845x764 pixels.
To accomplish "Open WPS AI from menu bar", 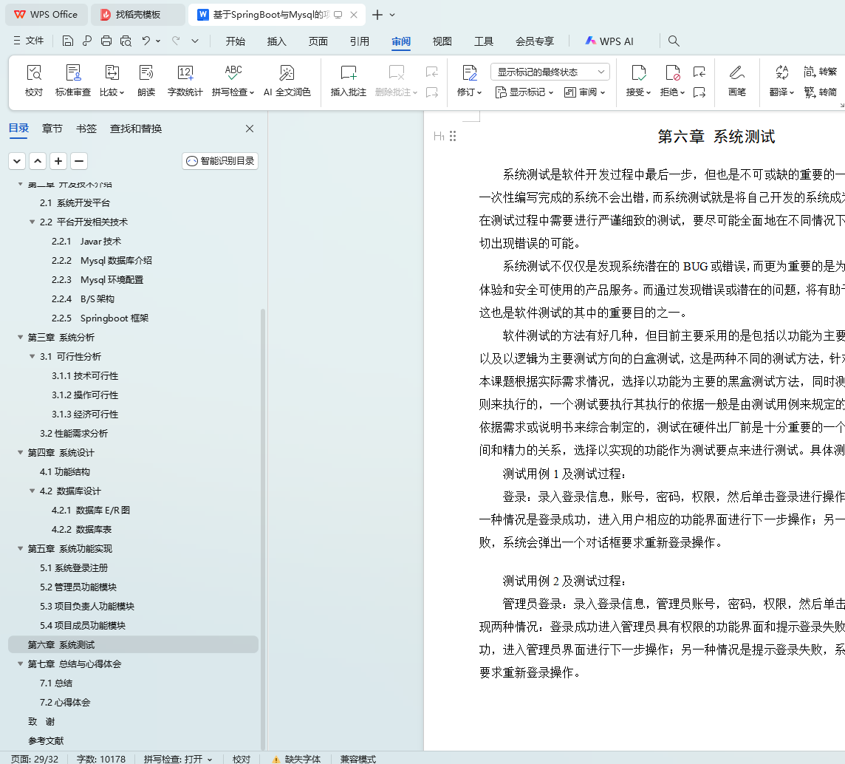I will pos(609,41).
